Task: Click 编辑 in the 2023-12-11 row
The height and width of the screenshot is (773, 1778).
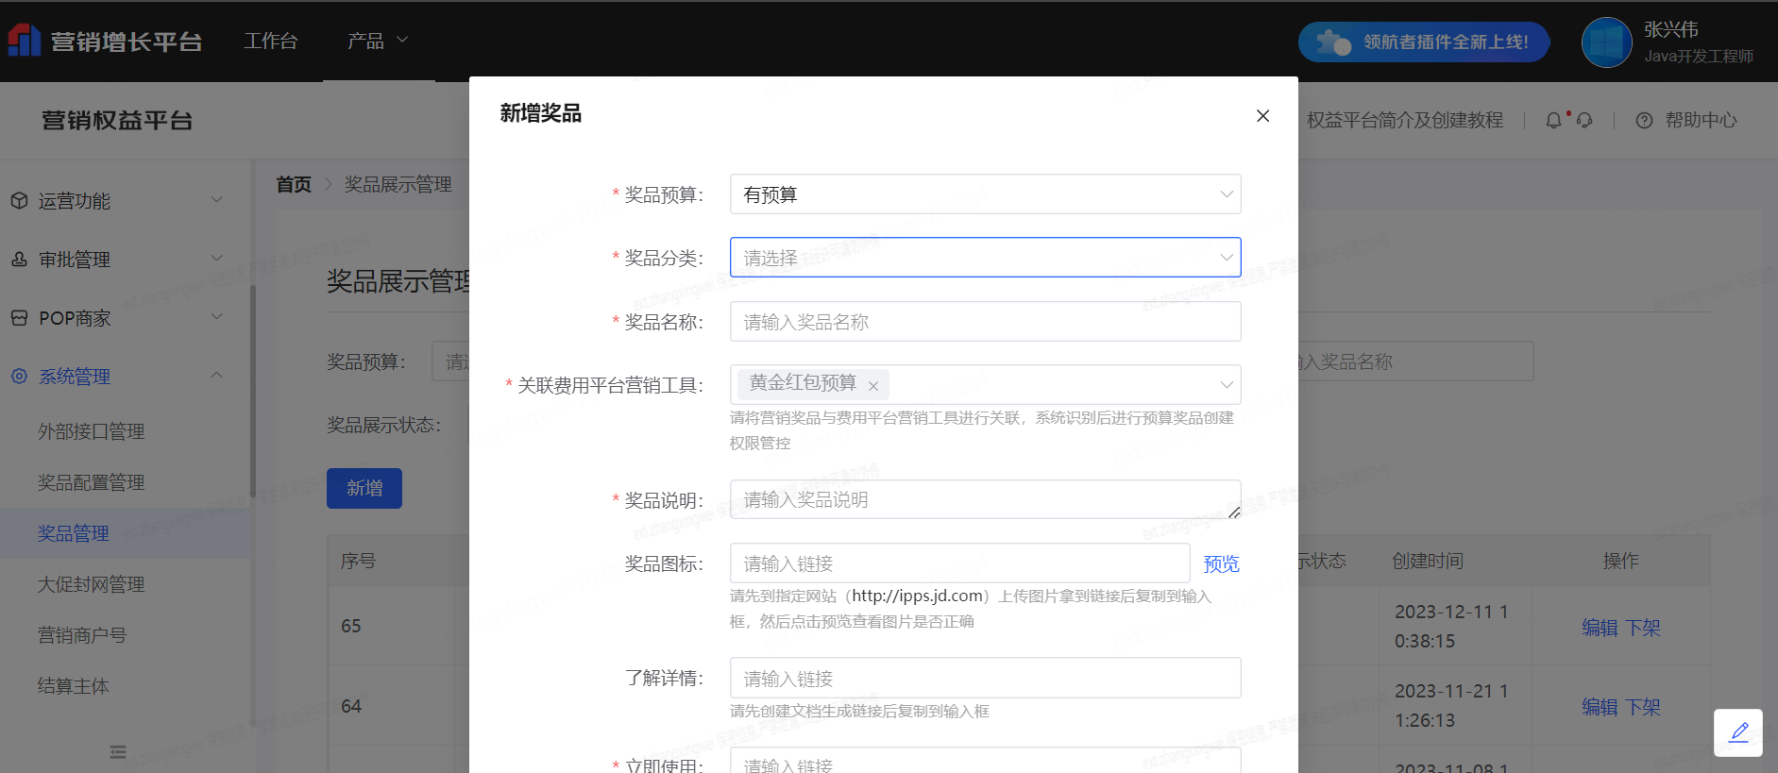Action: pos(1600,628)
